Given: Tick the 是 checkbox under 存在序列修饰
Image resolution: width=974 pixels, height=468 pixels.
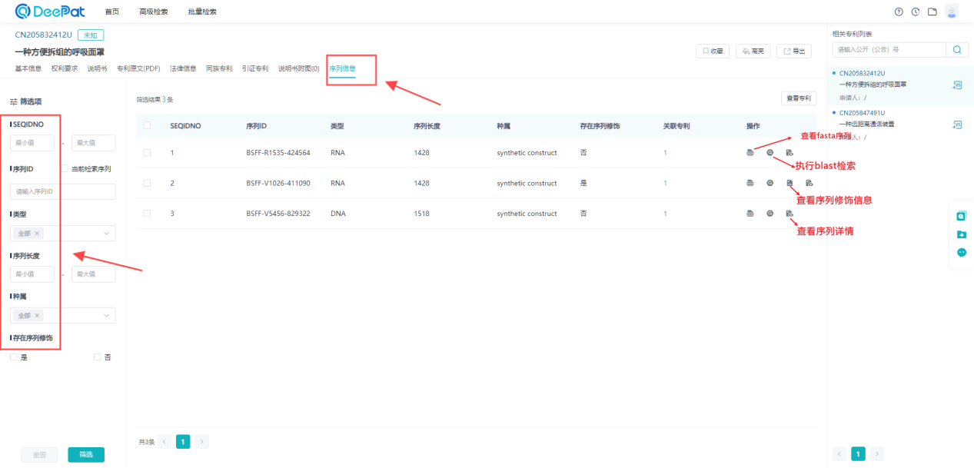Looking at the screenshot, I should pos(14,357).
